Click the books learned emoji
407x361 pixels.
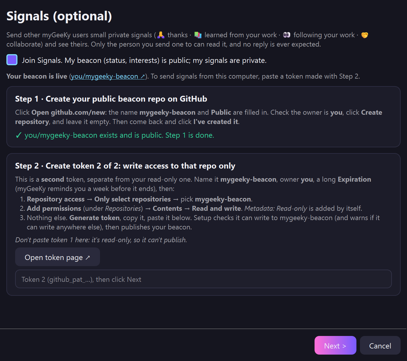click(x=198, y=35)
